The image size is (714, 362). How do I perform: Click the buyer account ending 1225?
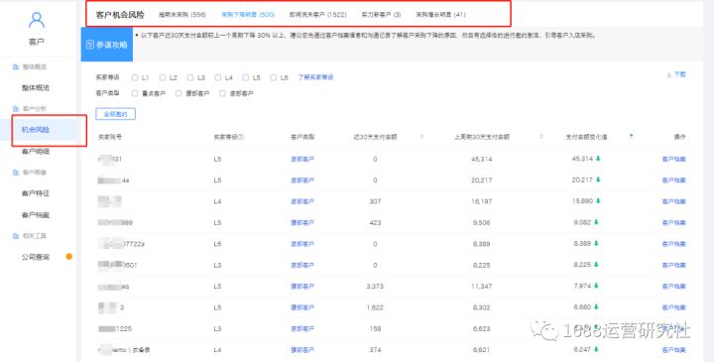(x=115, y=328)
